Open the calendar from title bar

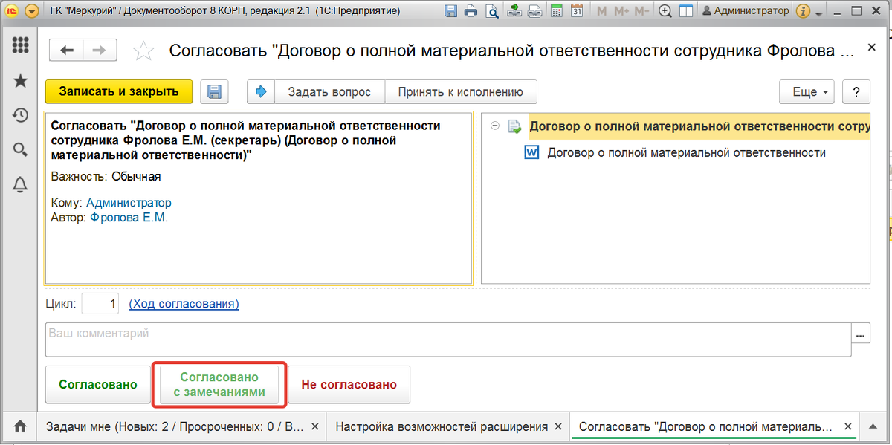tap(577, 11)
